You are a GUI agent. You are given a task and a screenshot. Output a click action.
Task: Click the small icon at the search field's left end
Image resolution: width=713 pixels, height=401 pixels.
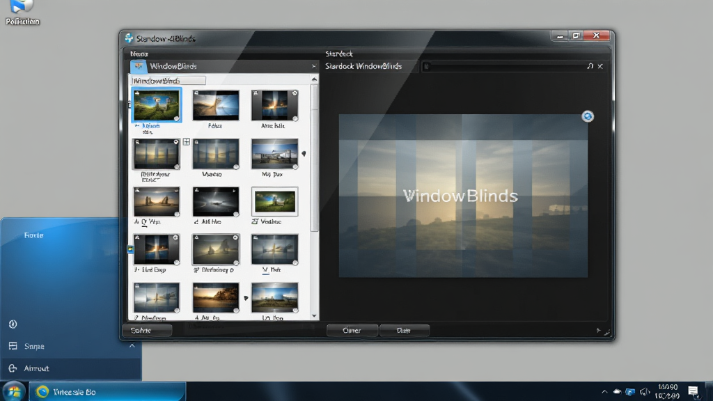[427, 66]
